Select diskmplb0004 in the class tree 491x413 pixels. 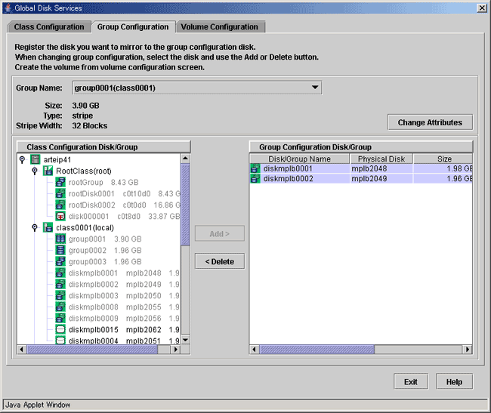pos(124,340)
